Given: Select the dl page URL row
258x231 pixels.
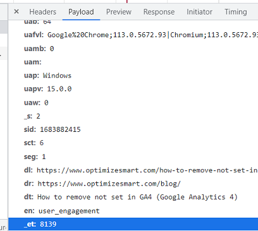Looking at the screenshot, I should 133,170.
